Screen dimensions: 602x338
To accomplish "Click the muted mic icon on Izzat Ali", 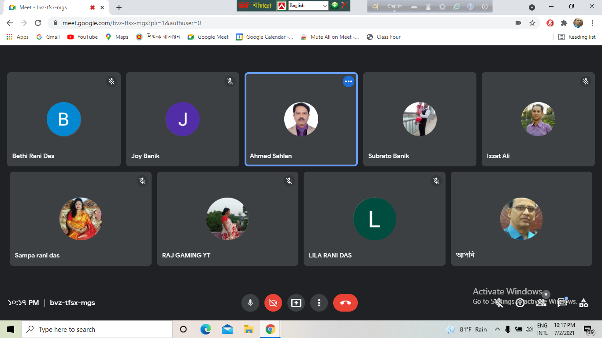I will click(586, 81).
